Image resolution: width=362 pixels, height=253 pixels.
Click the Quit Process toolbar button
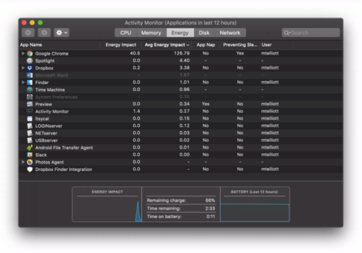point(28,33)
